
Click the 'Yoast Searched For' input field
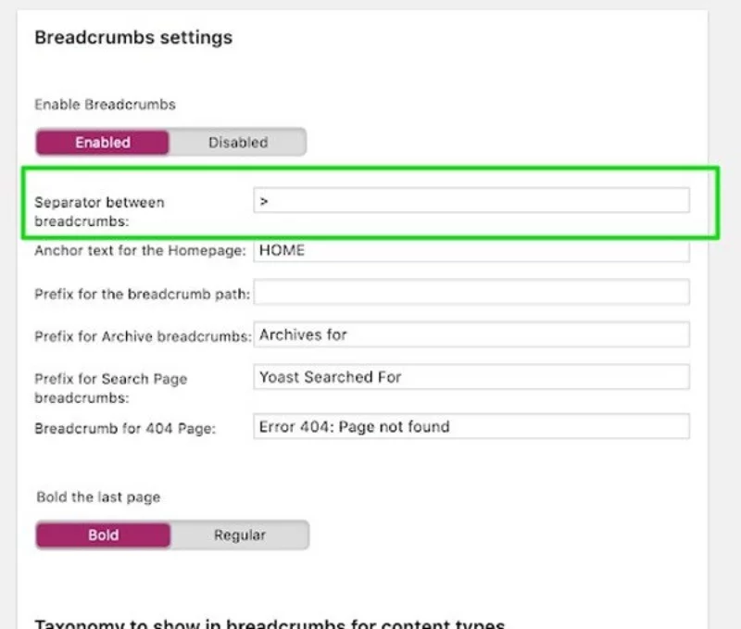click(472, 377)
